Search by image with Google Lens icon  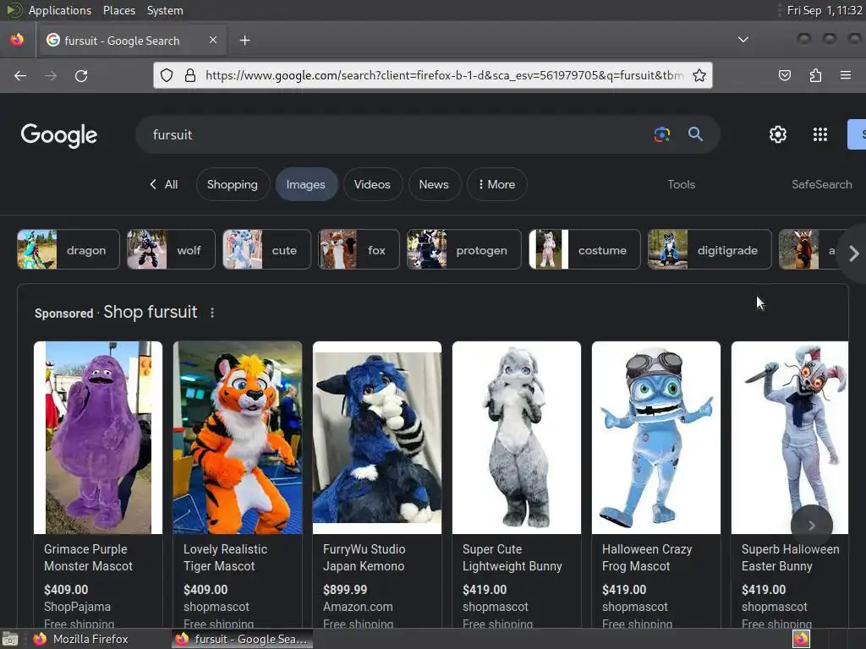pos(661,134)
